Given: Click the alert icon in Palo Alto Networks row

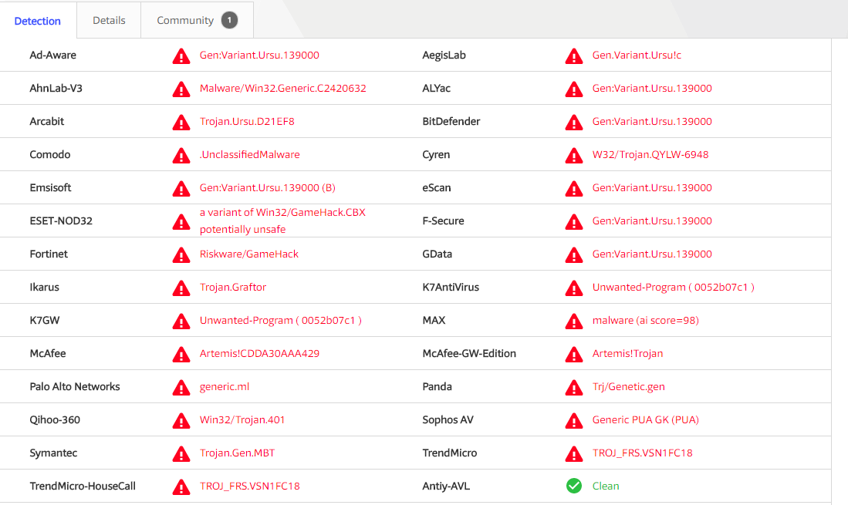Looking at the screenshot, I should [181, 387].
